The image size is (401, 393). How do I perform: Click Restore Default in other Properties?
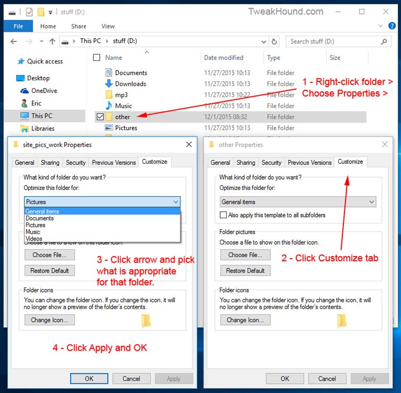245,270
